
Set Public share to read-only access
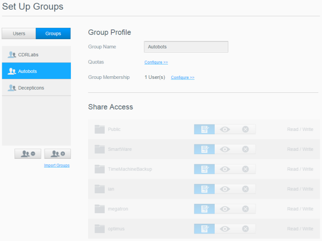tap(225, 129)
